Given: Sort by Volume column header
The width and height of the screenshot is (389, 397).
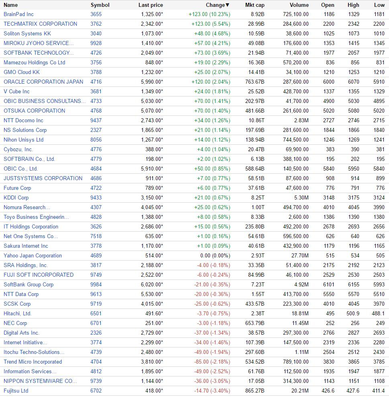Looking at the screenshot, I should click(x=299, y=5).
